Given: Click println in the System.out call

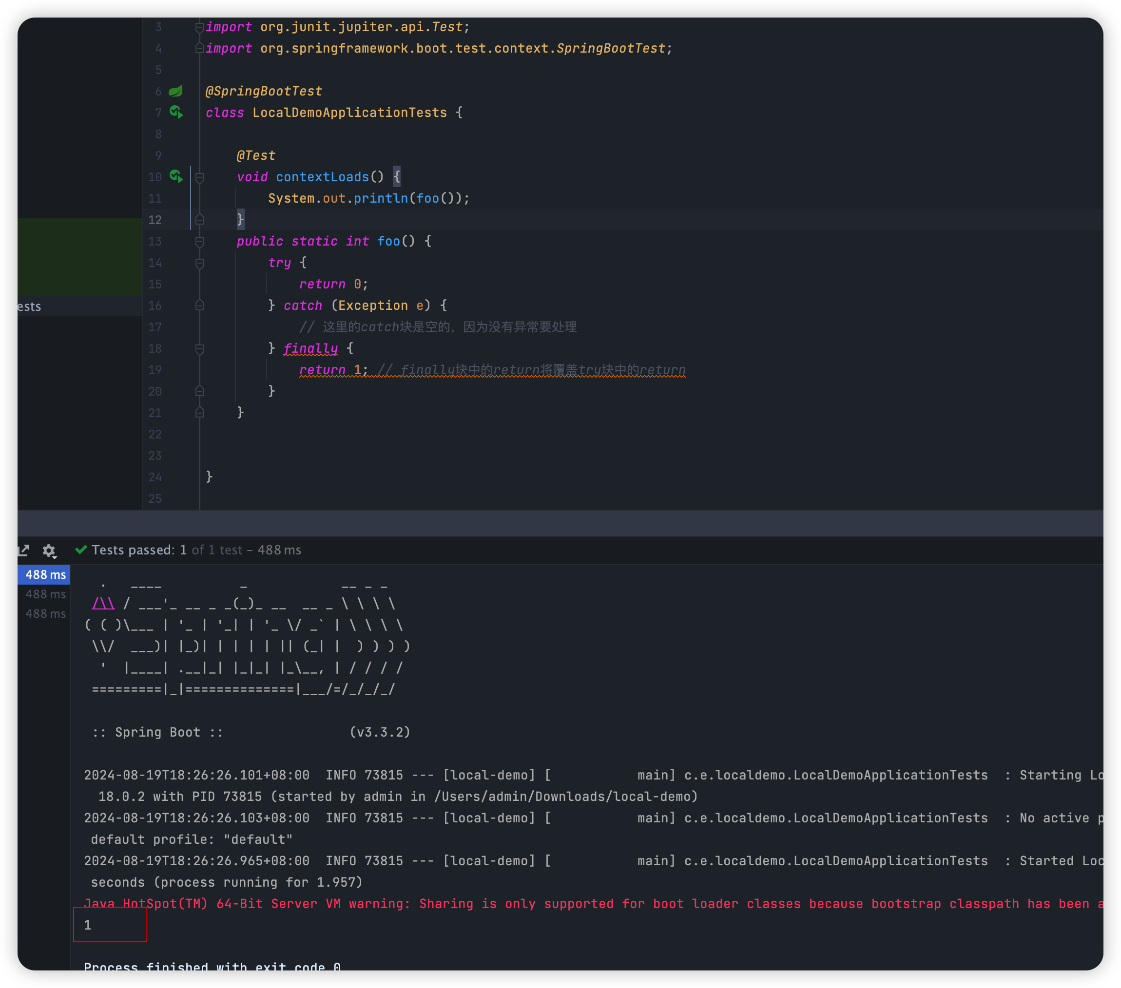Looking at the screenshot, I should 381,198.
